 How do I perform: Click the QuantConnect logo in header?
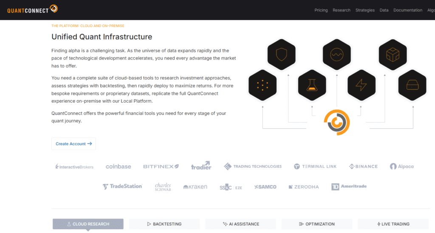(x=32, y=9)
